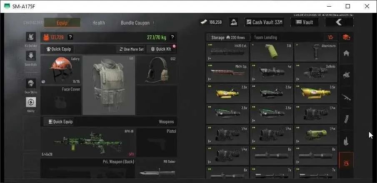Switch to the Team Lending tab
377x183 pixels.
(x=265, y=37)
